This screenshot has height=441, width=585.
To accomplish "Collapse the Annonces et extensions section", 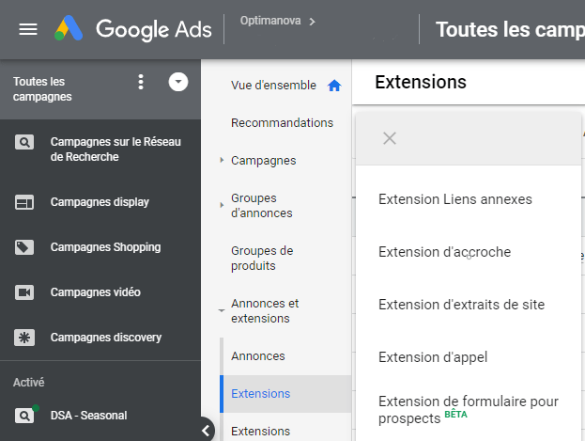I will [x=222, y=310].
